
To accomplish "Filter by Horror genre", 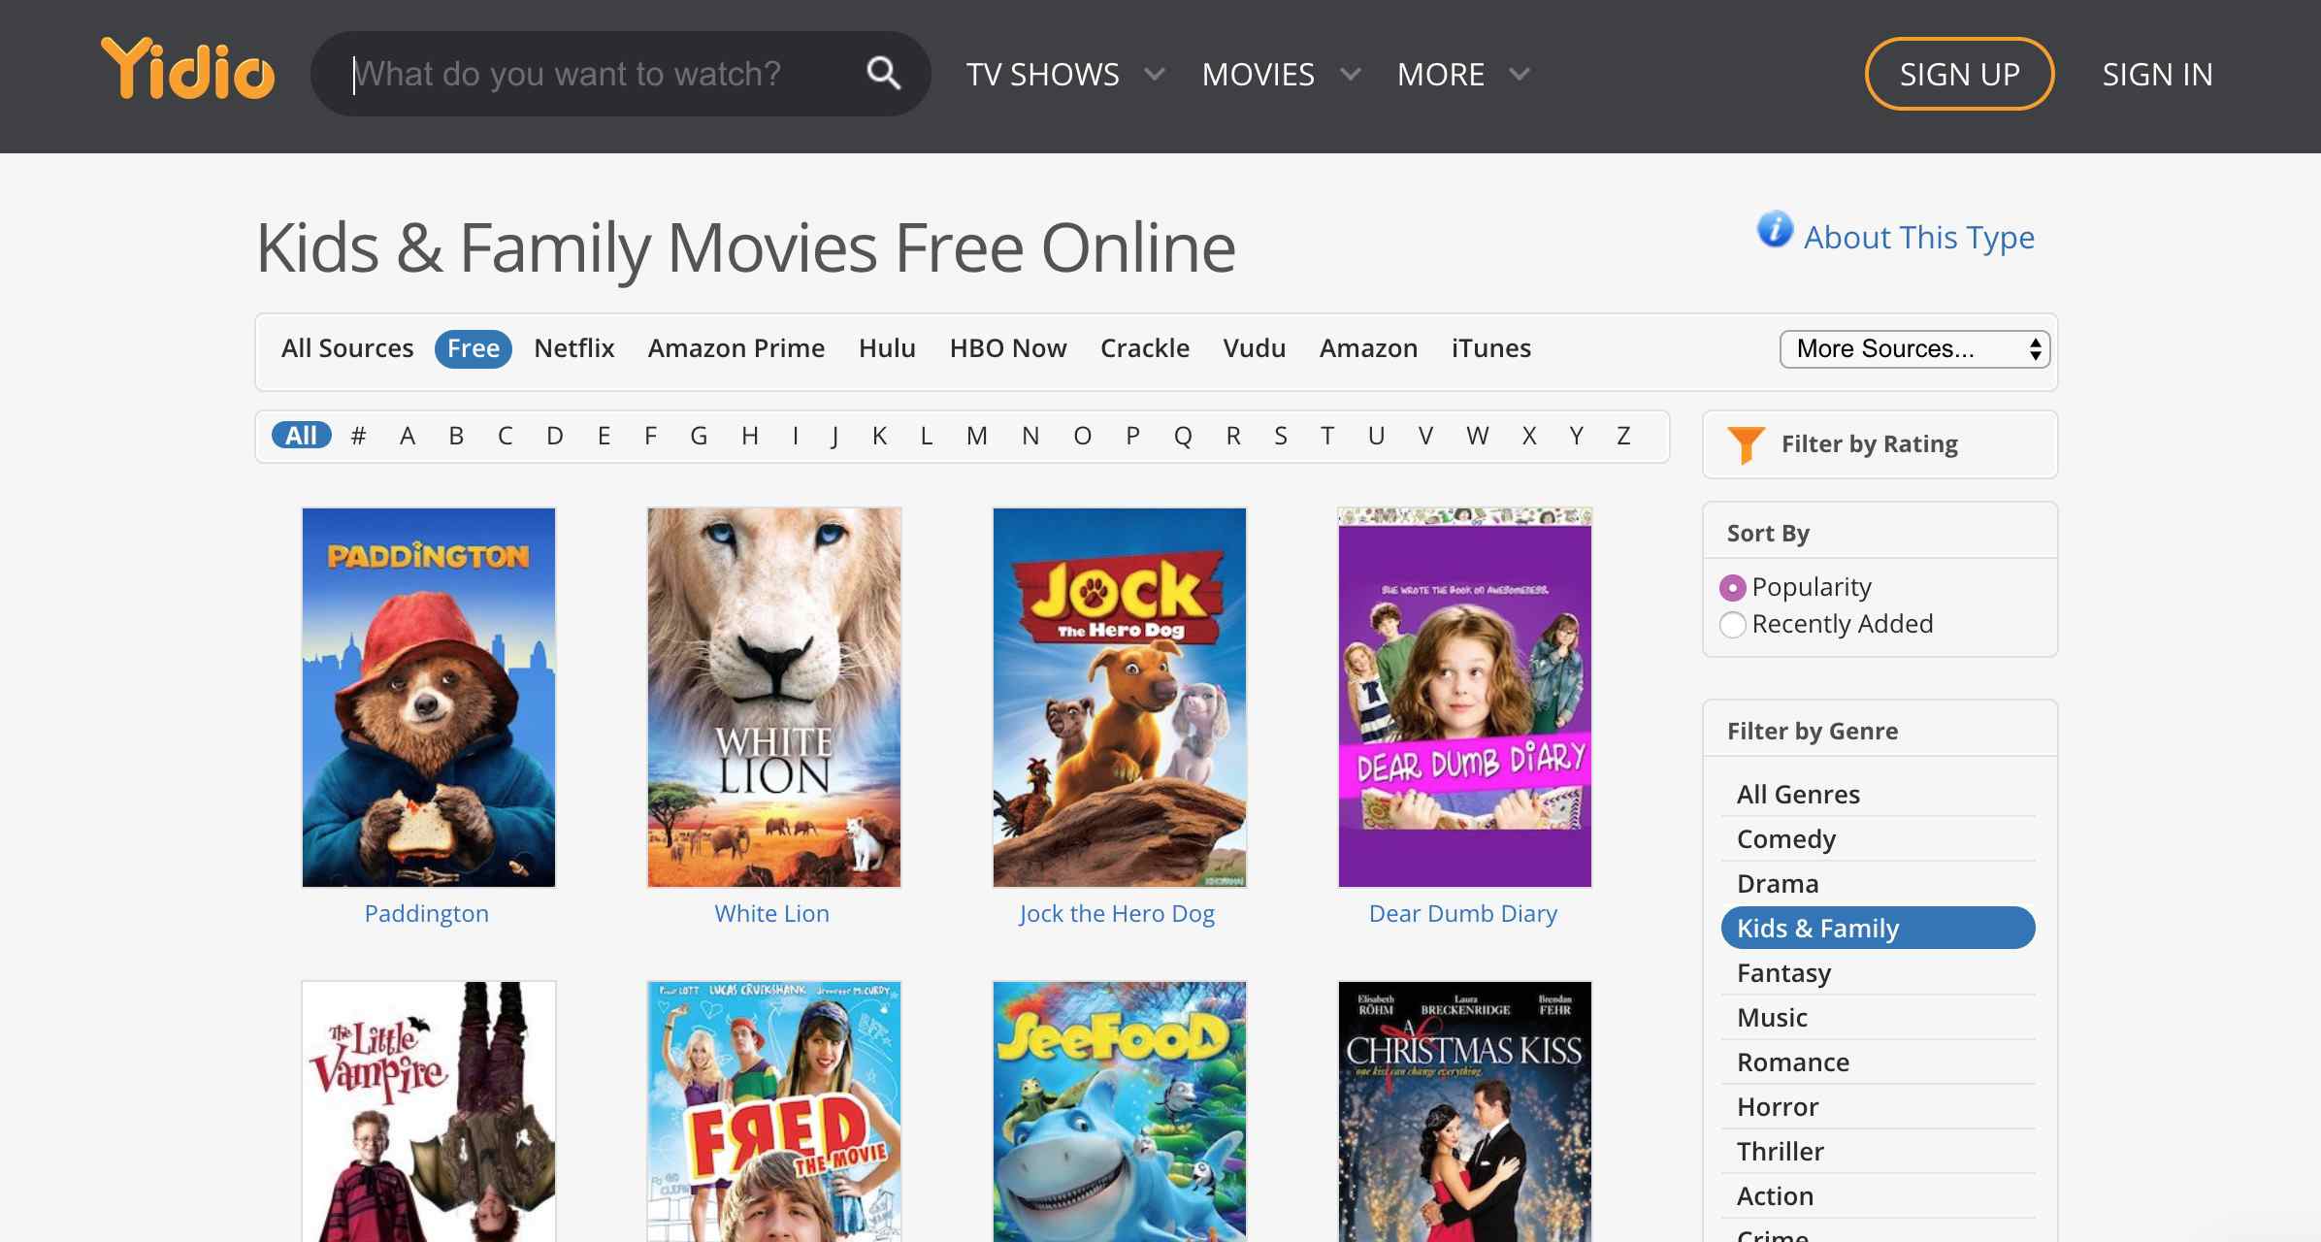I will coord(1879,1107).
